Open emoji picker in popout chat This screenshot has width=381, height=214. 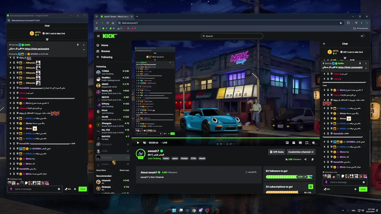(x=59, y=189)
